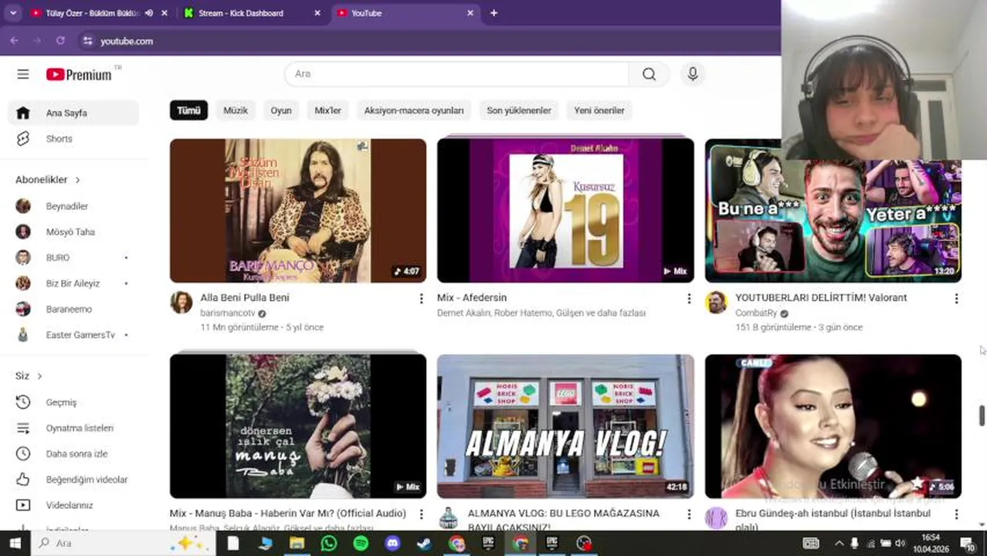Open more options for YOUTUBERLARI DELİRTTİM video
This screenshot has height=556, width=987.
(956, 298)
